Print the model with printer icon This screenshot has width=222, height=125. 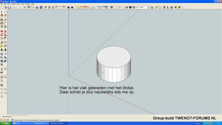(37, 7)
